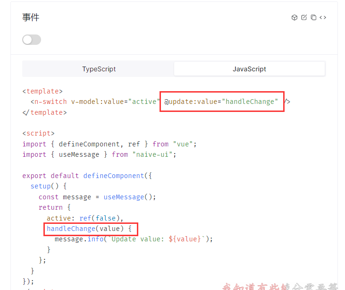Click the n-switch tag name in code

click(50, 102)
